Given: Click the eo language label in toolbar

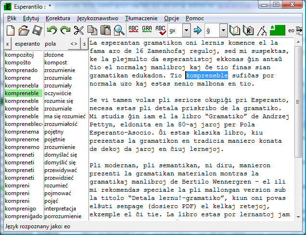Looking at the screenshot, I should coord(291,30).
